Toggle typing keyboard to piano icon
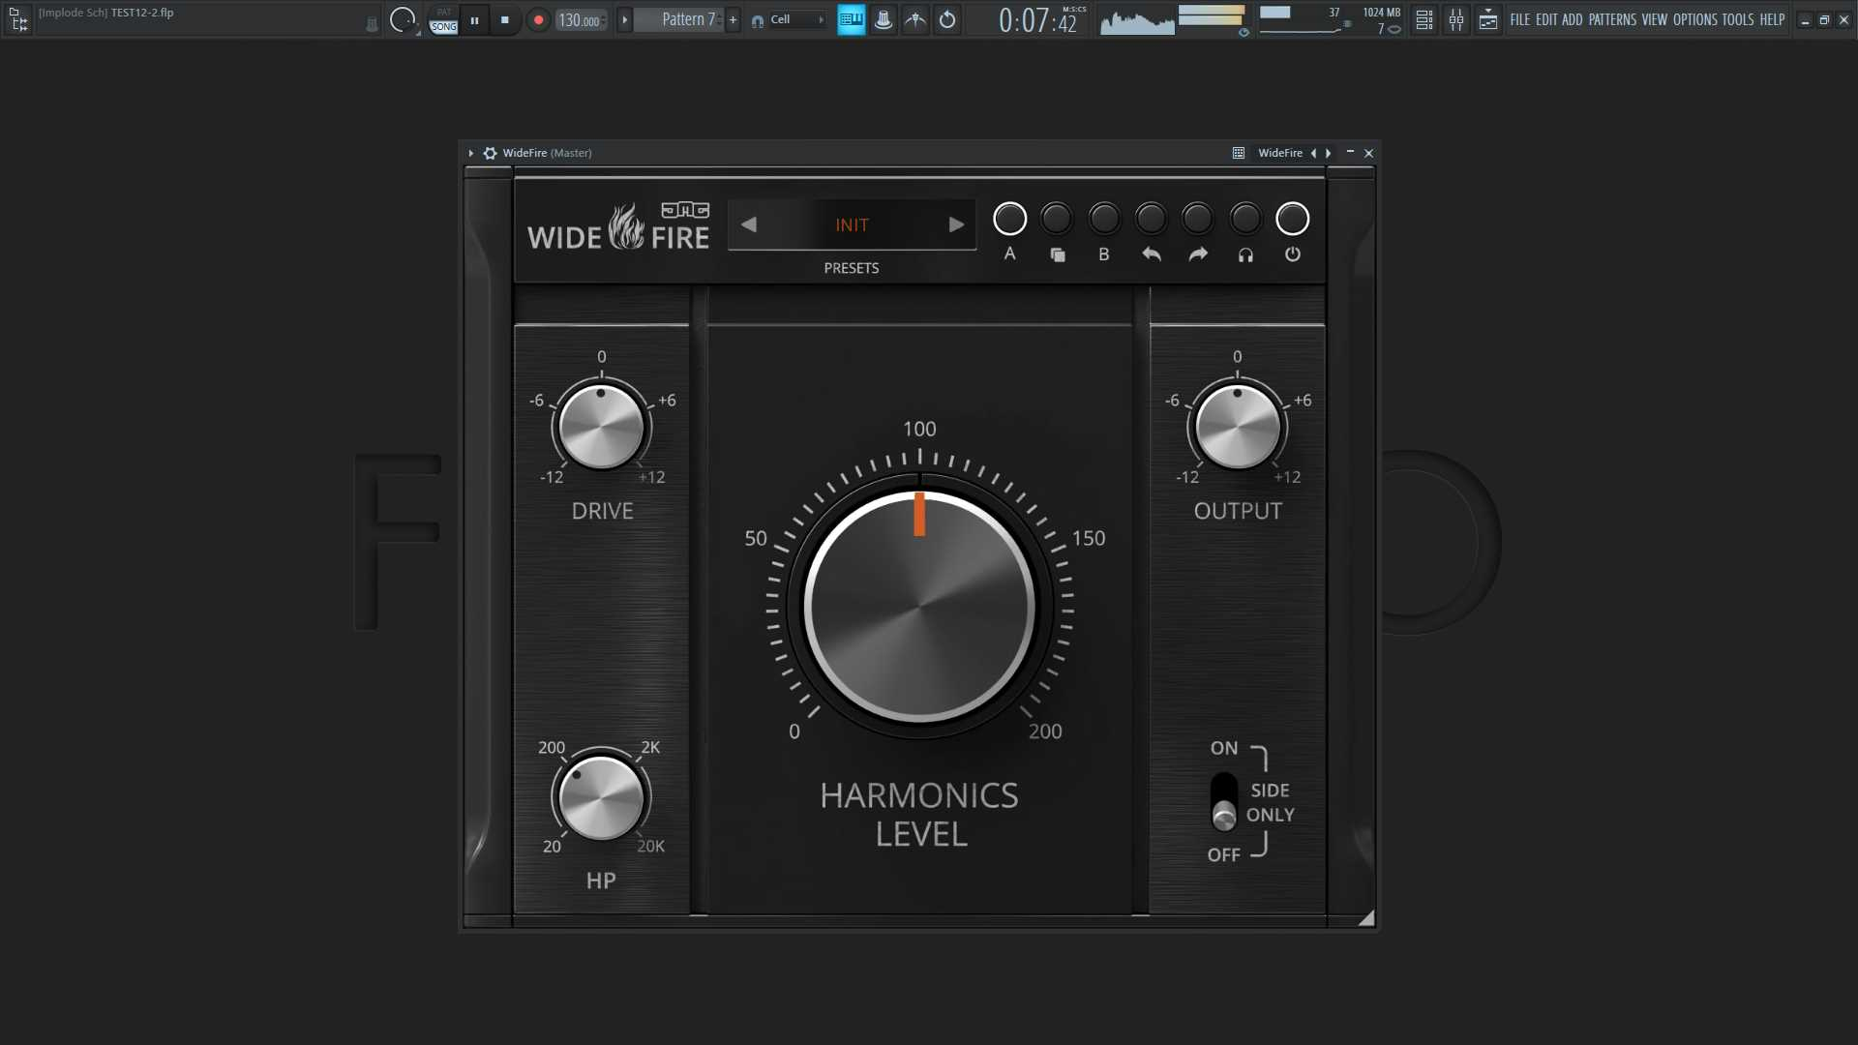The width and height of the screenshot is (1858, 1045). [x=851, y=19]
